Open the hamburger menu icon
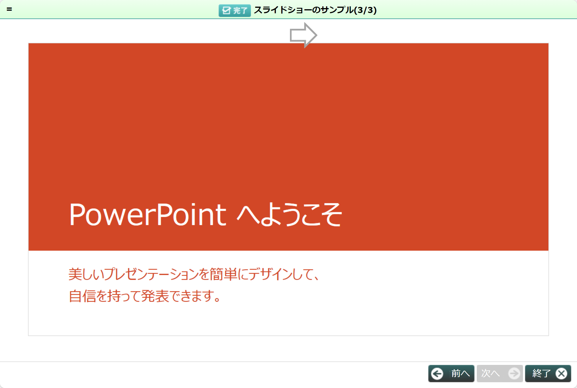The height and width of the screenshot is (388, 577). 9,9
